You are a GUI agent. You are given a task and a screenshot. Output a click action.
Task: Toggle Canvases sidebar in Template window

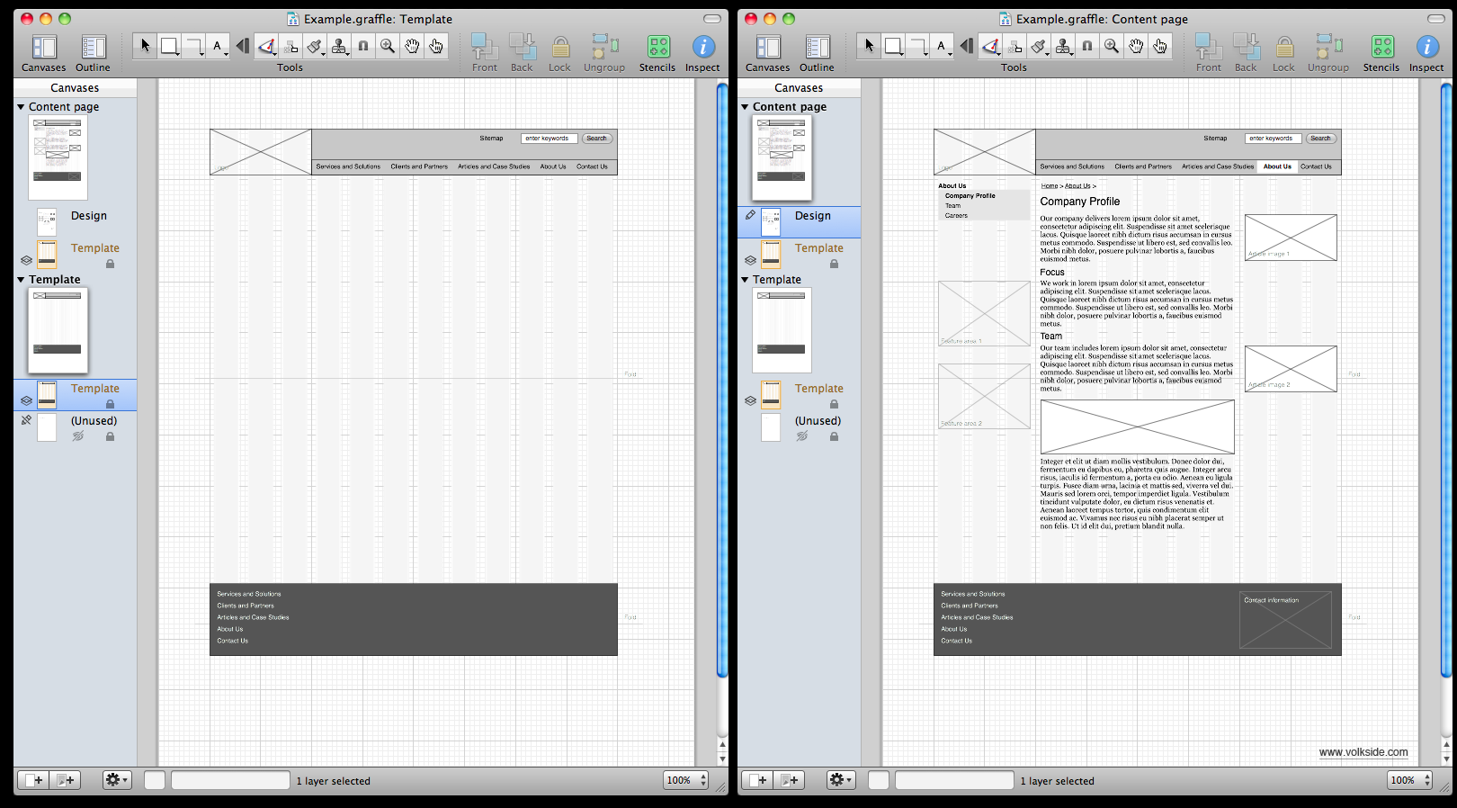[44, 53]
